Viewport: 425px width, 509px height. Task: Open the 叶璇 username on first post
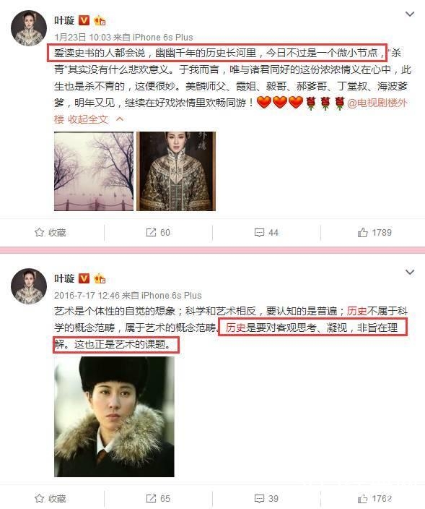(64, 20)
